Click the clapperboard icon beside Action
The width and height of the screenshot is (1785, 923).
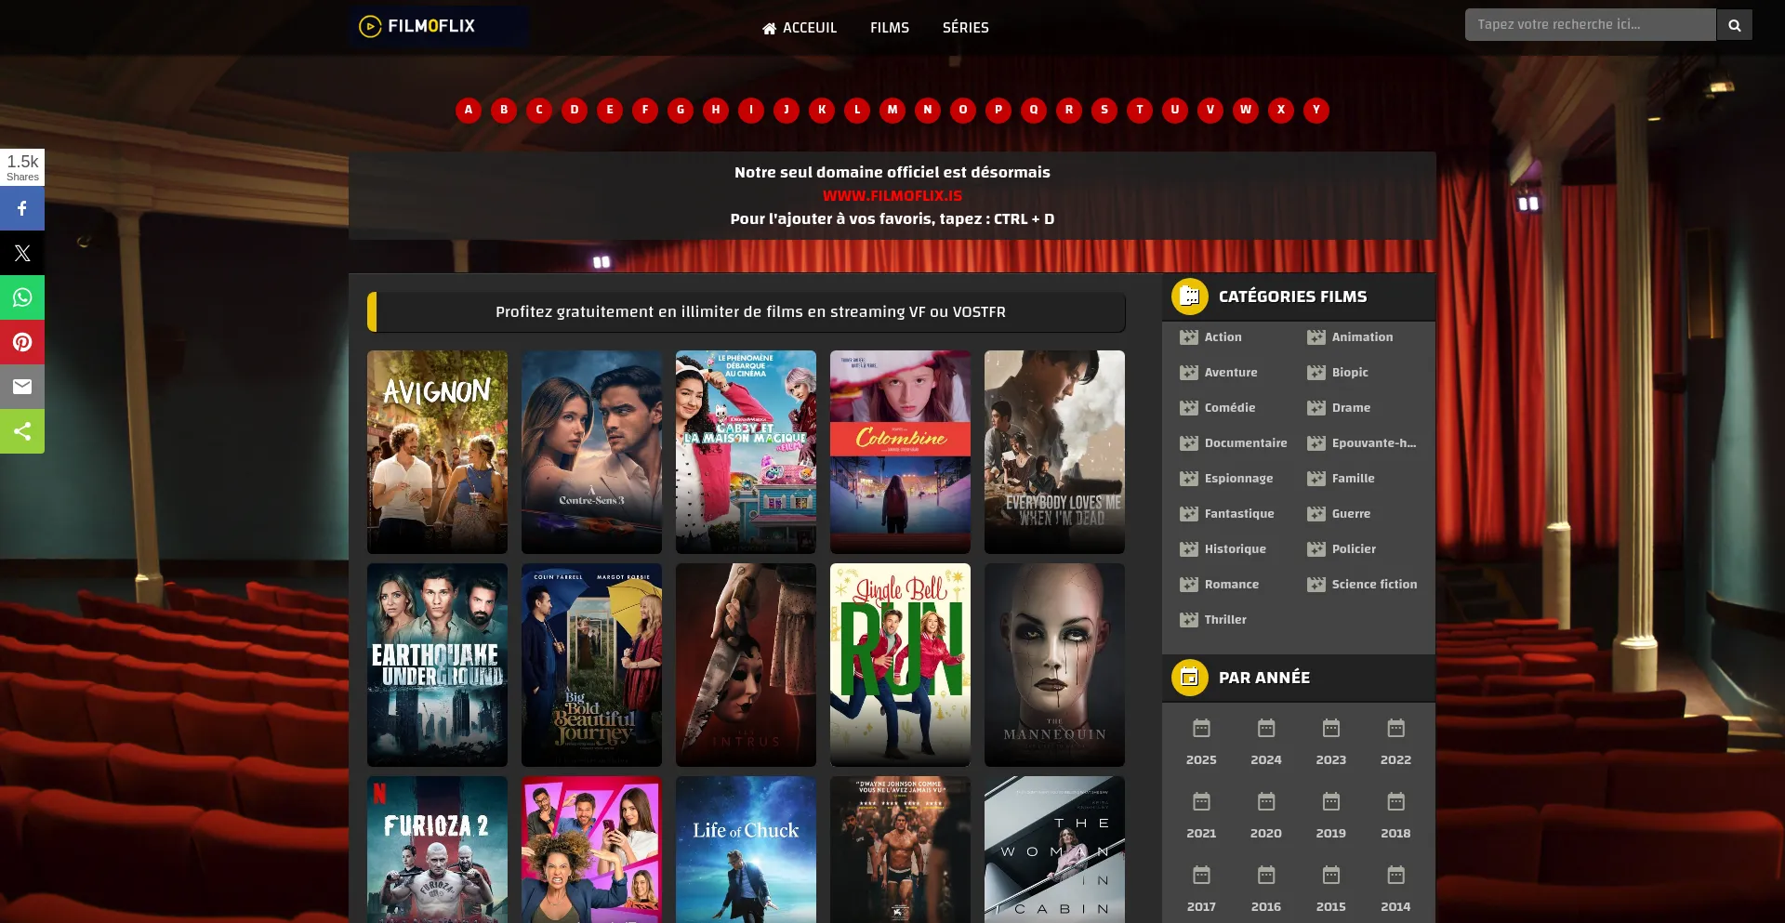coord(1189,337)
